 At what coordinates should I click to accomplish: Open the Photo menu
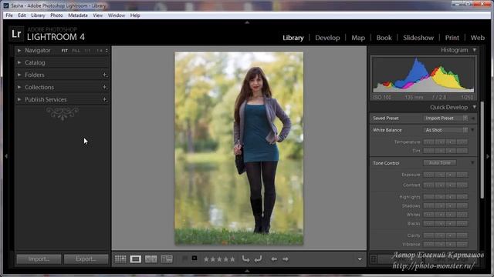coord(56,15)
